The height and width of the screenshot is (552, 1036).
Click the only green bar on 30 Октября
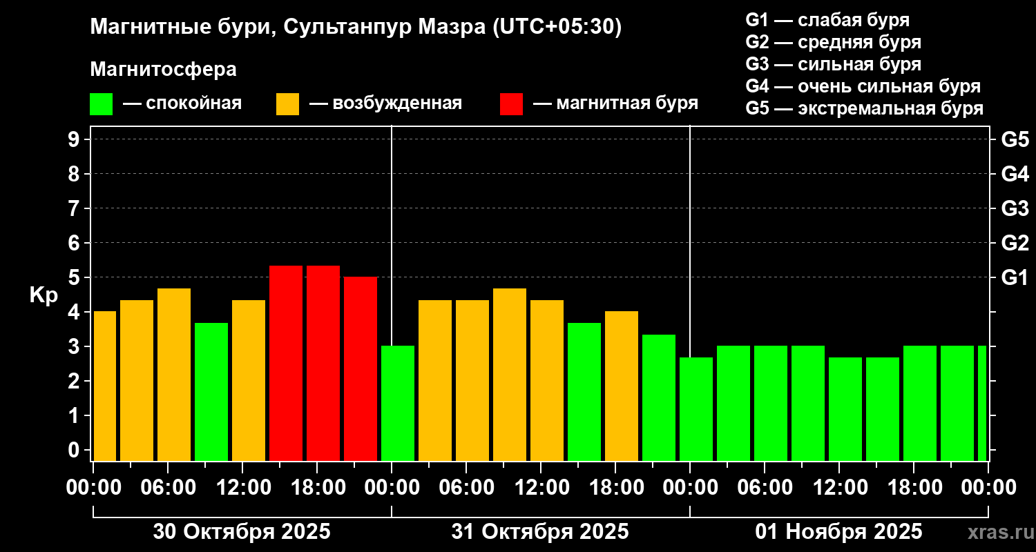pos(211,392)
